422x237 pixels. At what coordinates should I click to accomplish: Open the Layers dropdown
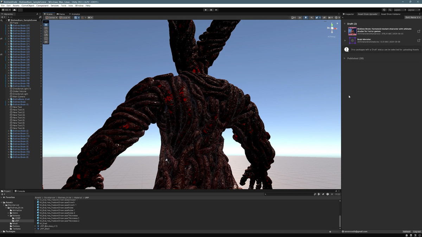coord(400,10)
